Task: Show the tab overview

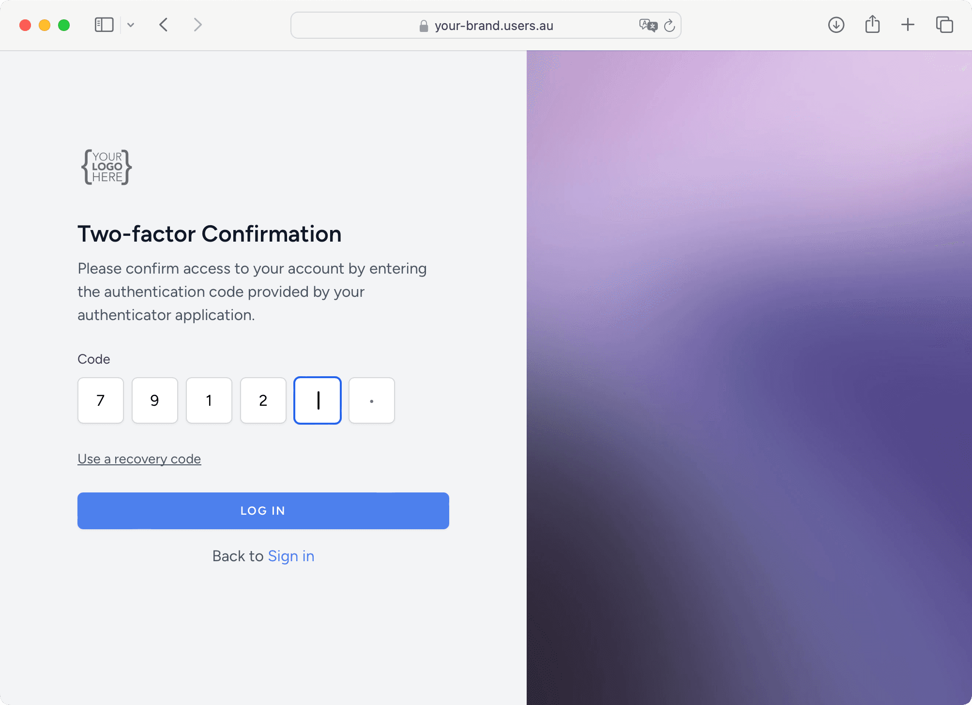Action: pos(944,25)
